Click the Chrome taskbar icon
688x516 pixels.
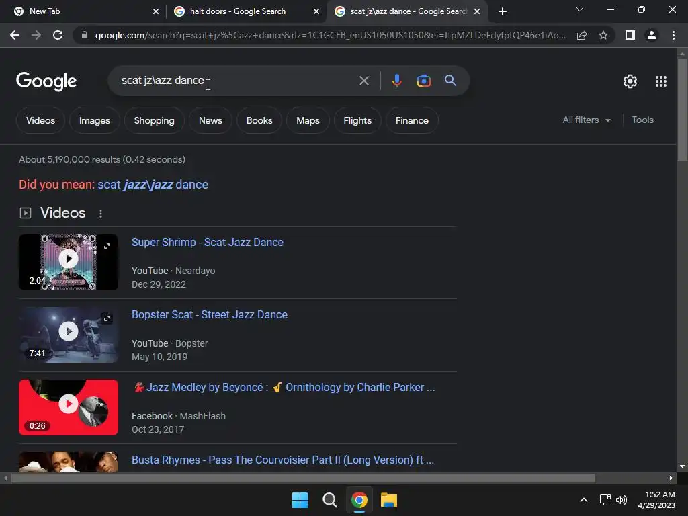[x=359, y=500]
